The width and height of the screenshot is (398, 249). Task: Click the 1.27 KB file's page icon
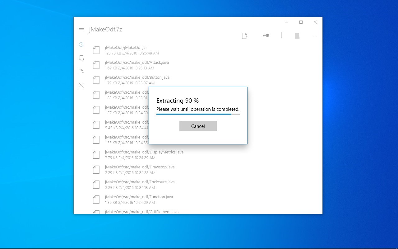96,110
